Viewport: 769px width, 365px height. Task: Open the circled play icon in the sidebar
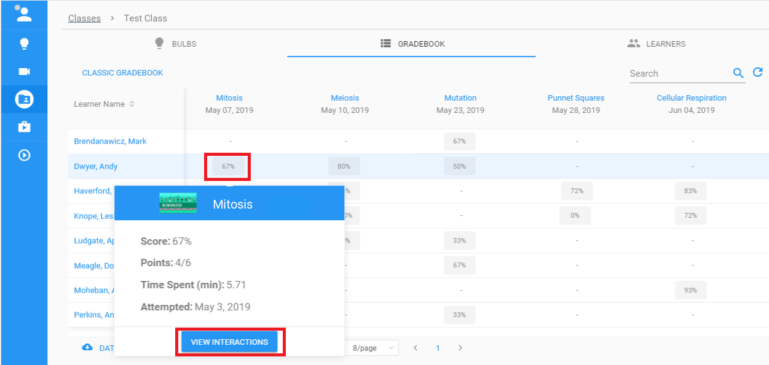pyautogui.click(x=24, y=155)
